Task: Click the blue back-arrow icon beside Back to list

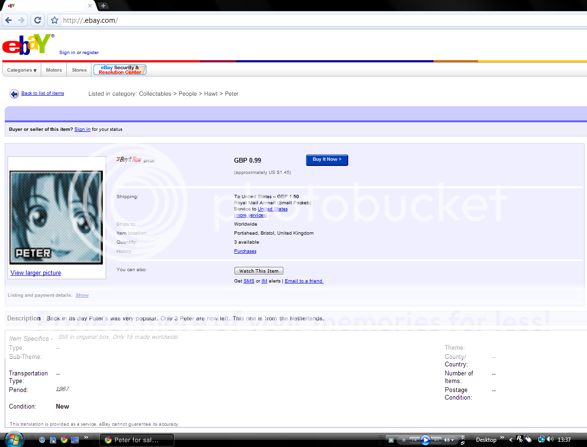Action: coord(14,94)
